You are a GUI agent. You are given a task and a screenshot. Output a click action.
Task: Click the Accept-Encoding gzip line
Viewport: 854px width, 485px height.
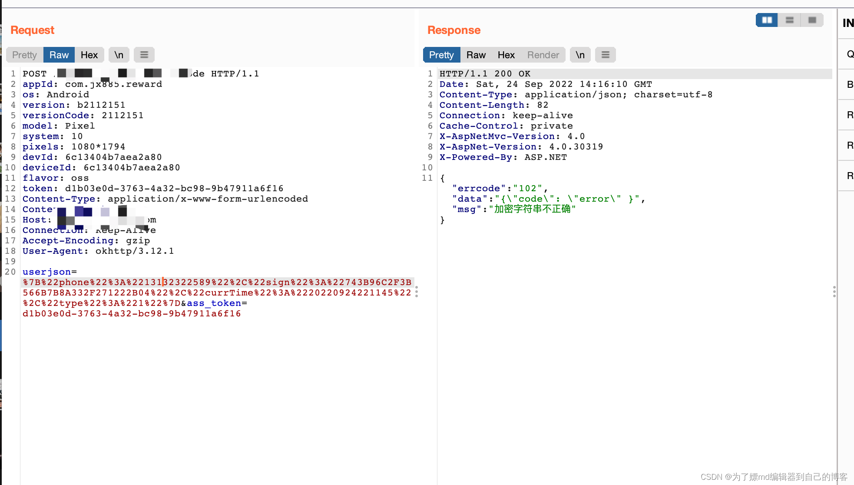click(x=86, y=241)
